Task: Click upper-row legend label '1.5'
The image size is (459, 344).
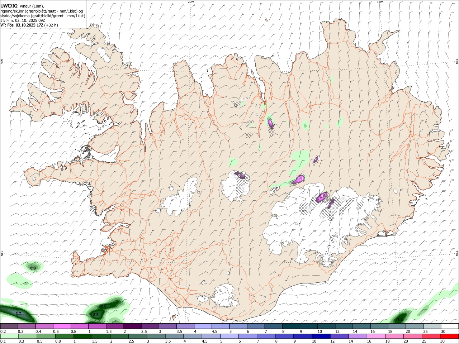Action: [109, 331]
